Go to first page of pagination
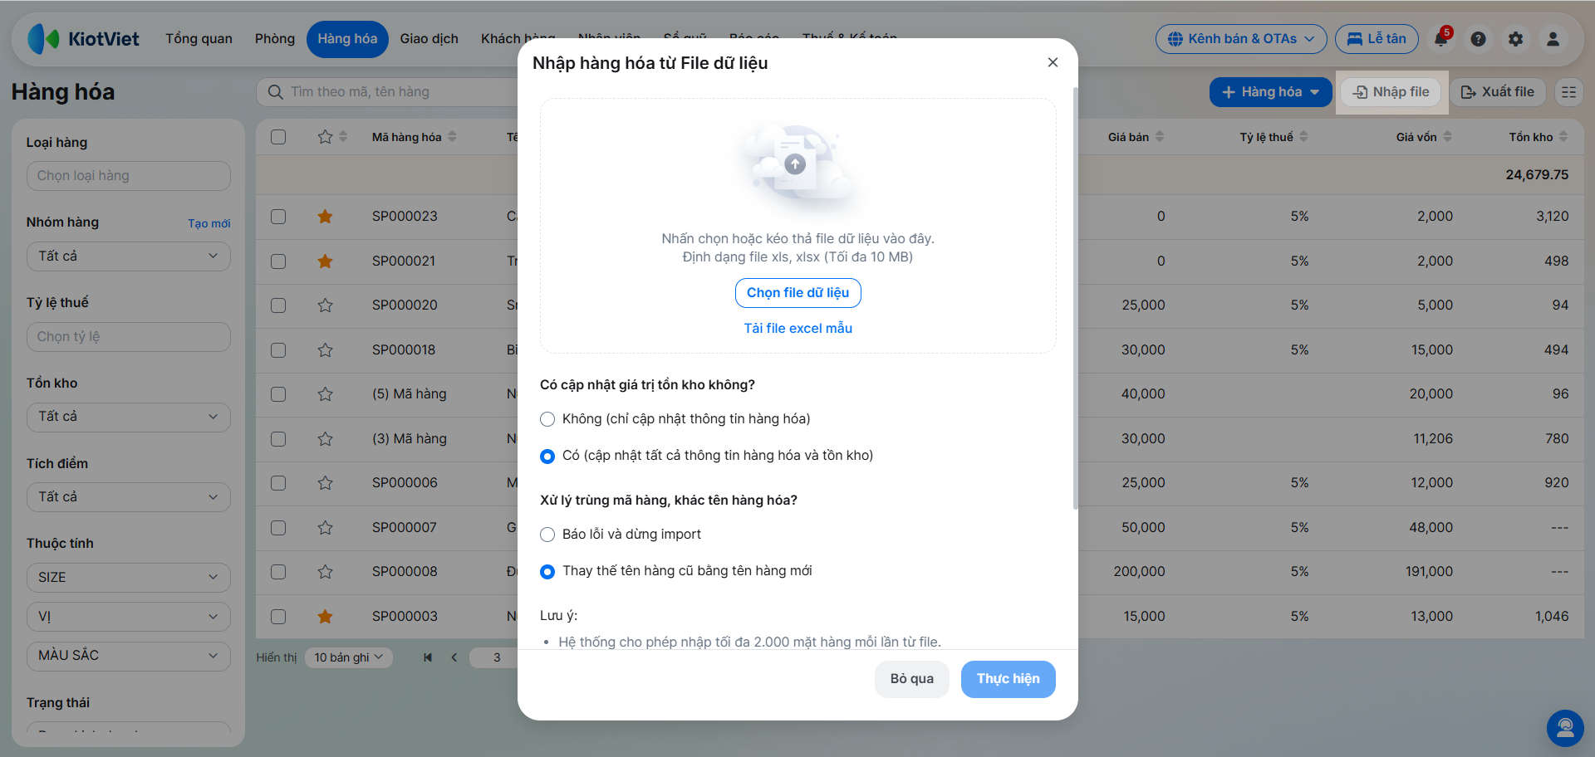1595x757 pixels. 428,657
